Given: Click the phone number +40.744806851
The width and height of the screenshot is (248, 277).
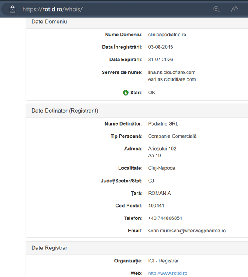Looking at the screenshot, I should 165,218.
